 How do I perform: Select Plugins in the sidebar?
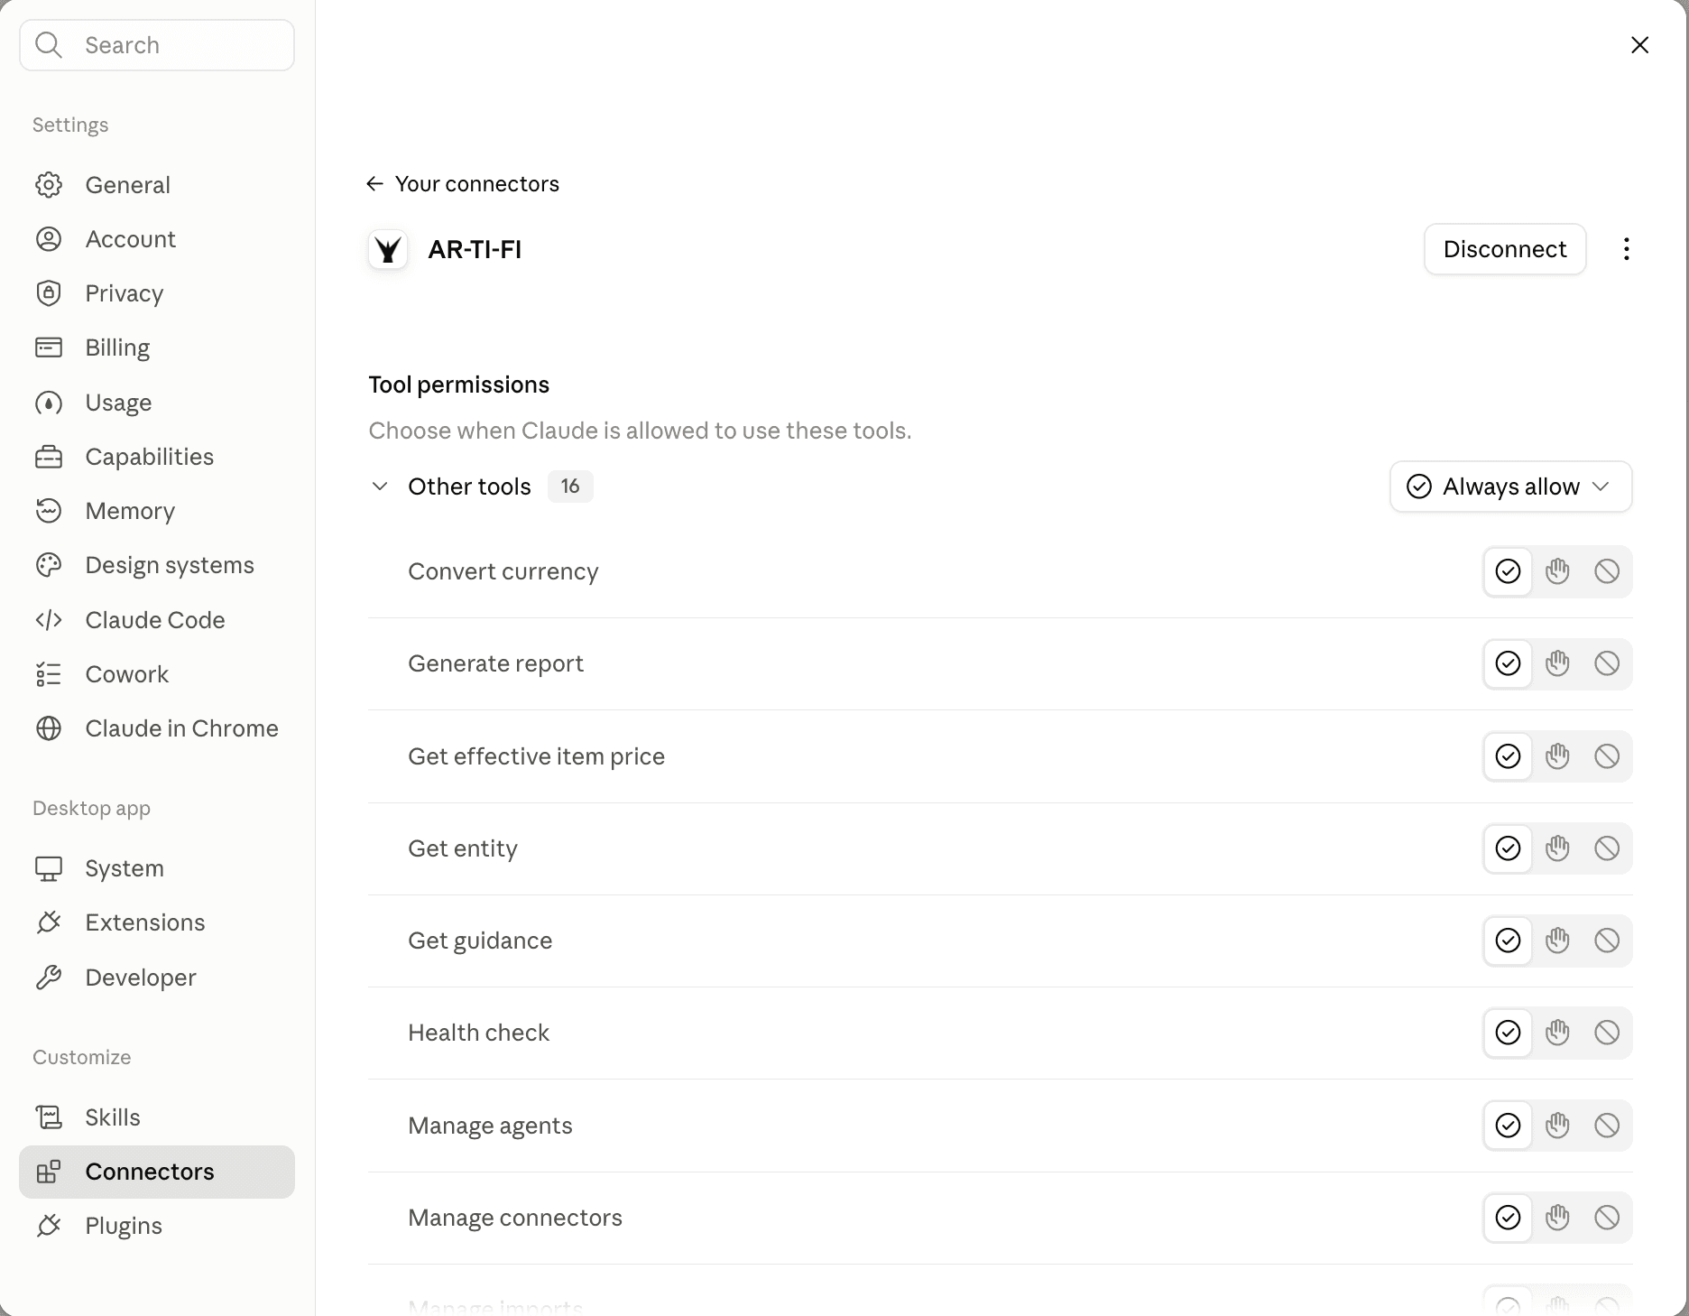(x=157, y=1226)
